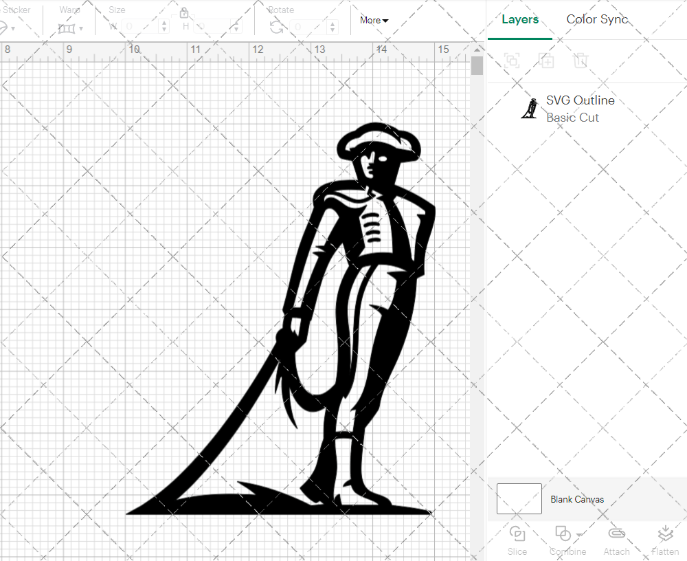Screen dimensions: 687x561
Task: Click the Duplicate layer icon
Action: tap(546, 60)
